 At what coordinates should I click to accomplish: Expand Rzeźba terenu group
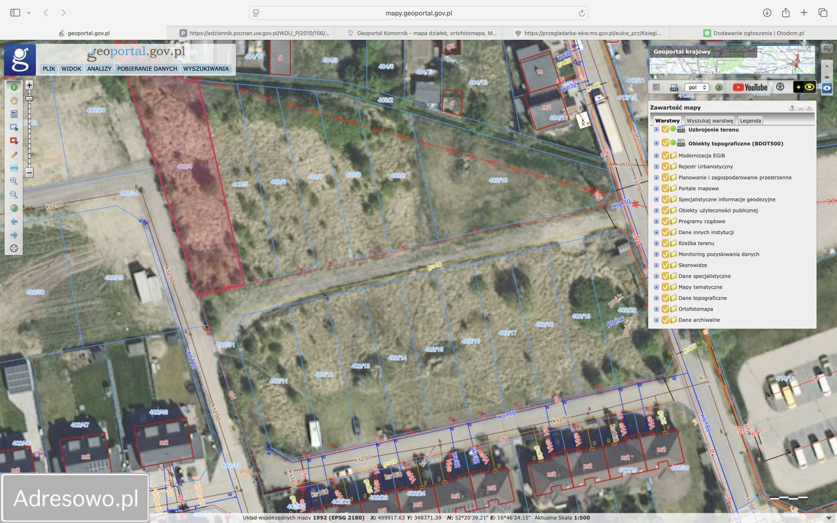(656, 243)
